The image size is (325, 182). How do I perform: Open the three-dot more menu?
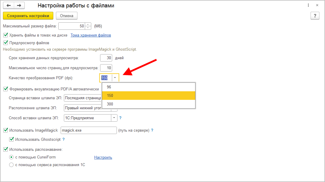(308, 5)
